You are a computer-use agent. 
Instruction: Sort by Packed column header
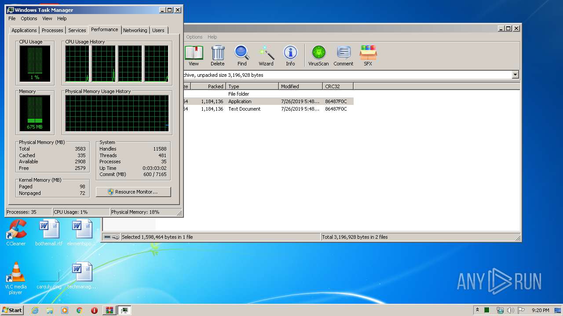click(x=208, y=86)
